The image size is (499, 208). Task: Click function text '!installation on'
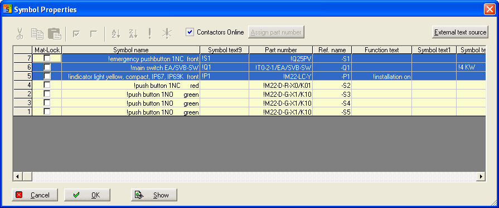pos(381,76)
